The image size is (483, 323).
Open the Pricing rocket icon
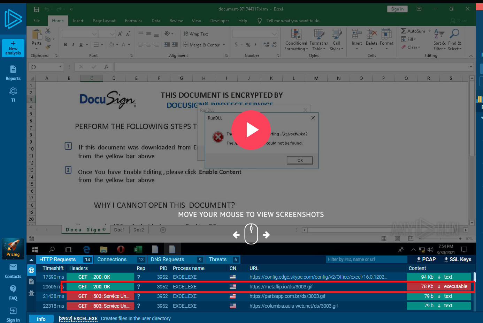click(x=13, y=248)
